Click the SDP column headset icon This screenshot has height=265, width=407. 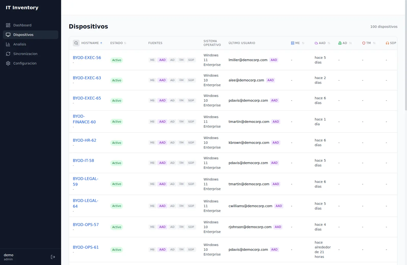coord(387,43)
